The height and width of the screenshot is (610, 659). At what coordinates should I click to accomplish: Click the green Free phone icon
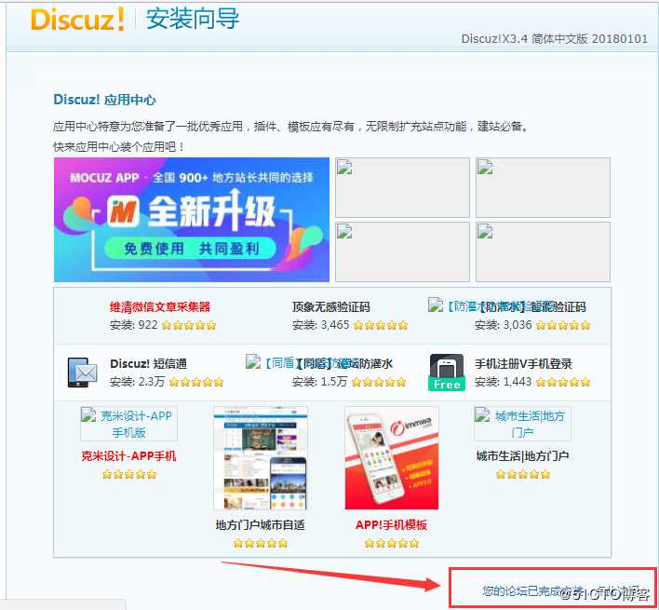click(447, 373)
